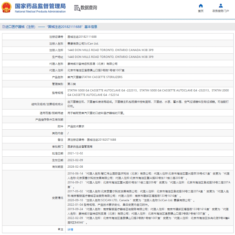Select effective date 2023-02-09

75,160
